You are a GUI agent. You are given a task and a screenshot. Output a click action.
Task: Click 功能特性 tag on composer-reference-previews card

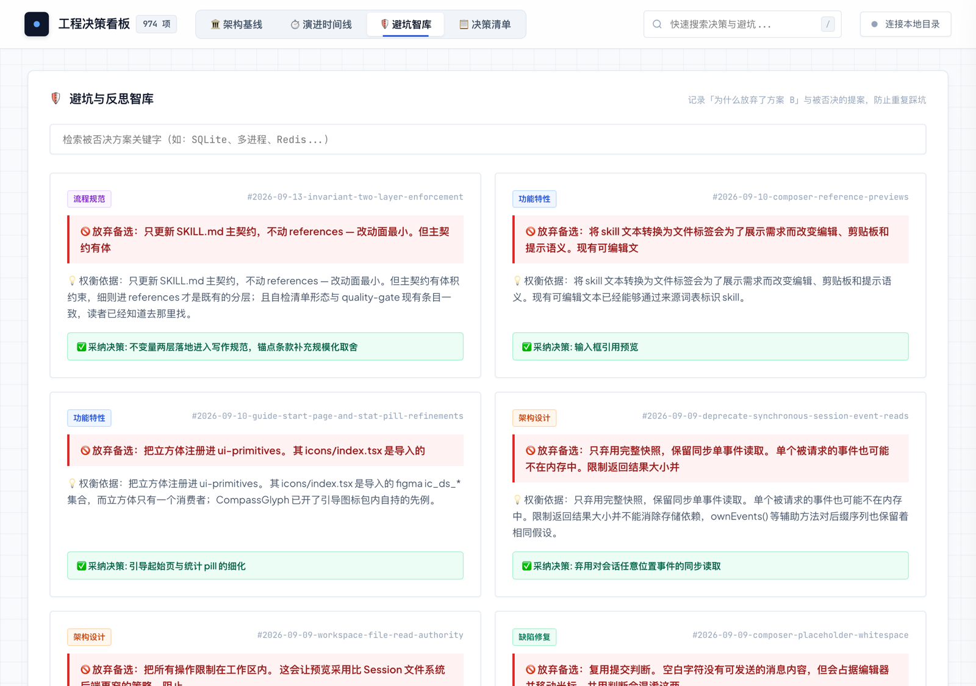[x=534, y=199]
